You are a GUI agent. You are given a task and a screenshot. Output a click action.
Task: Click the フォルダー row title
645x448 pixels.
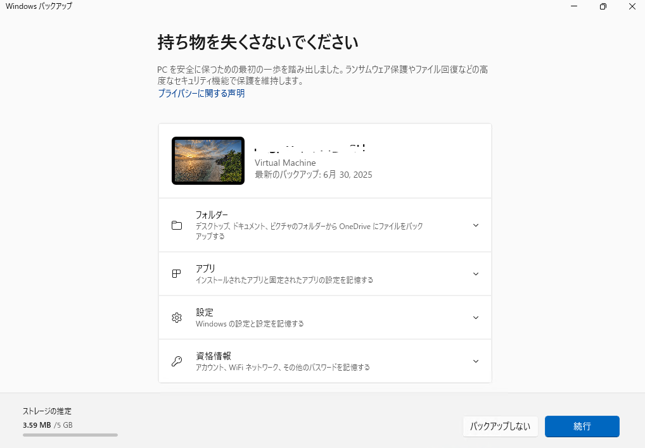click(212, 215)
